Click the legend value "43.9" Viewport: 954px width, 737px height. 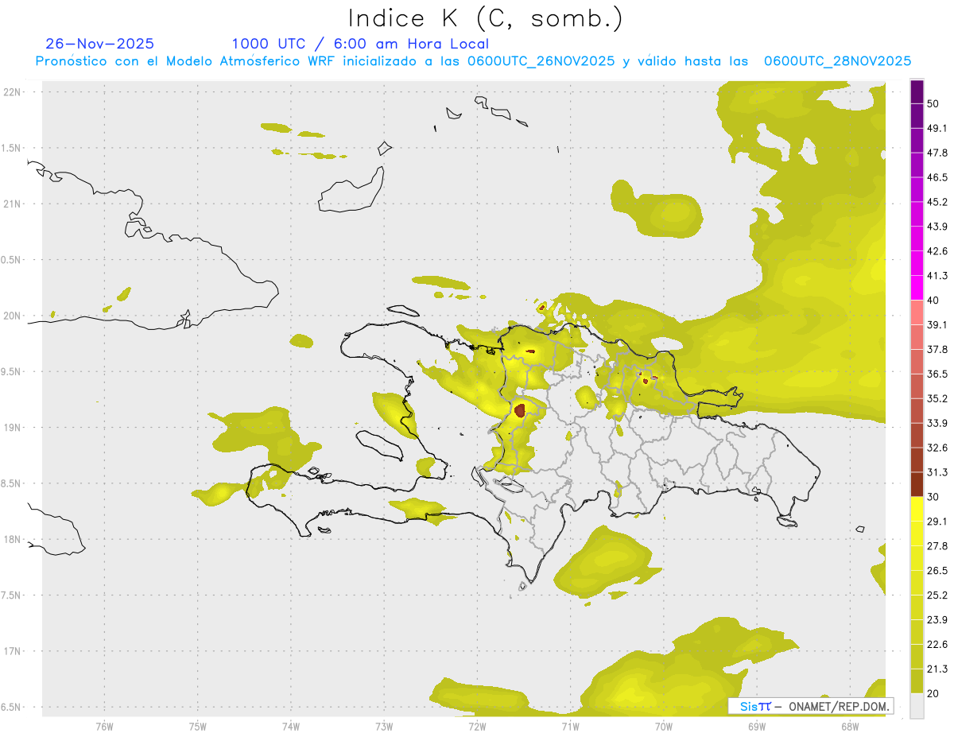(937, 227)
